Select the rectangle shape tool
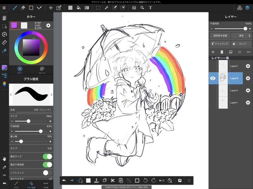This screenshot has height=189, width=253. 31,8
